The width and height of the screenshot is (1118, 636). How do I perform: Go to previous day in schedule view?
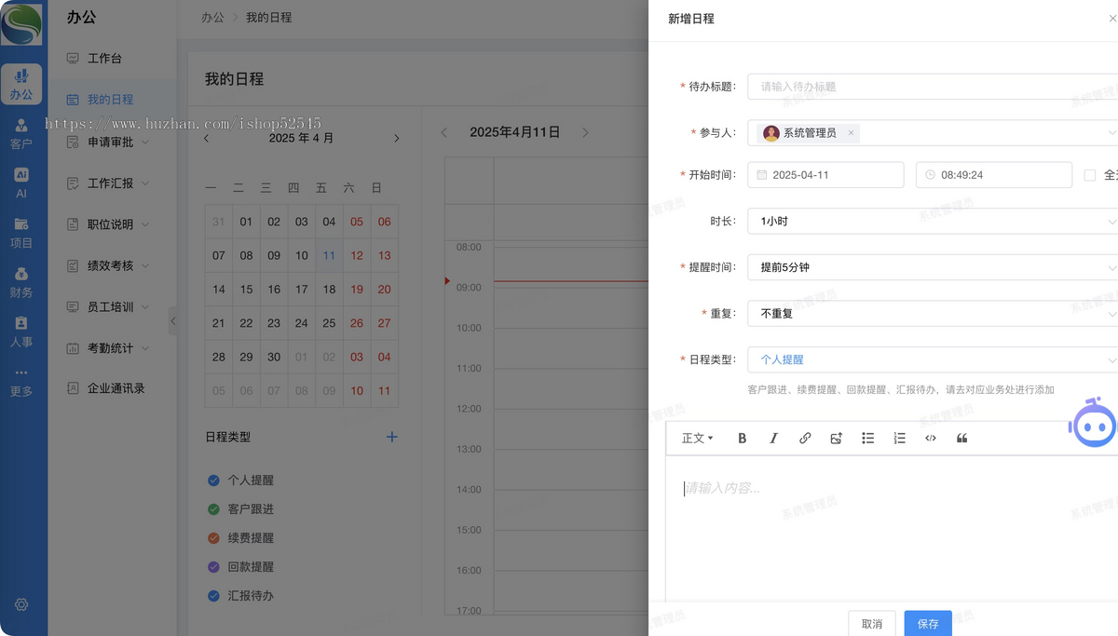coord(443,132)
